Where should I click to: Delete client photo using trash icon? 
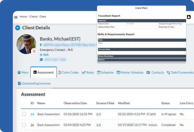34,51
